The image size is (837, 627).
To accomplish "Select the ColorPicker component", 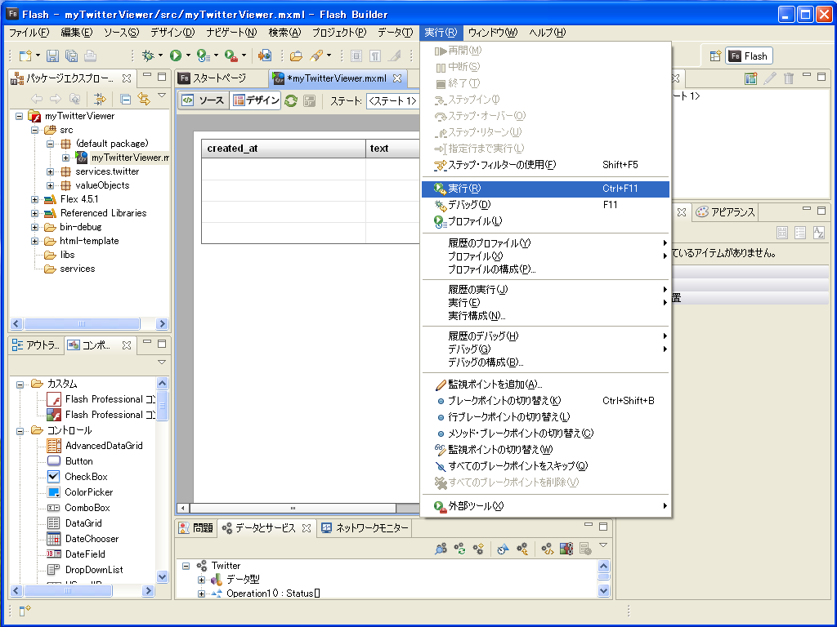I will (x=88, y=492).
